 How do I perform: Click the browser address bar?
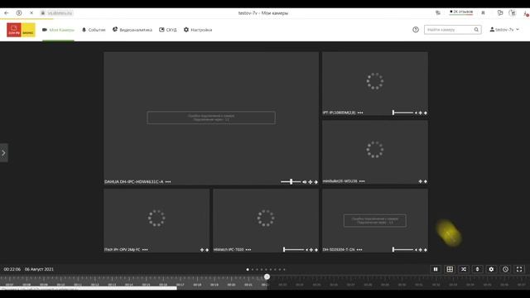pyautogui.click(x=57, y=13)
